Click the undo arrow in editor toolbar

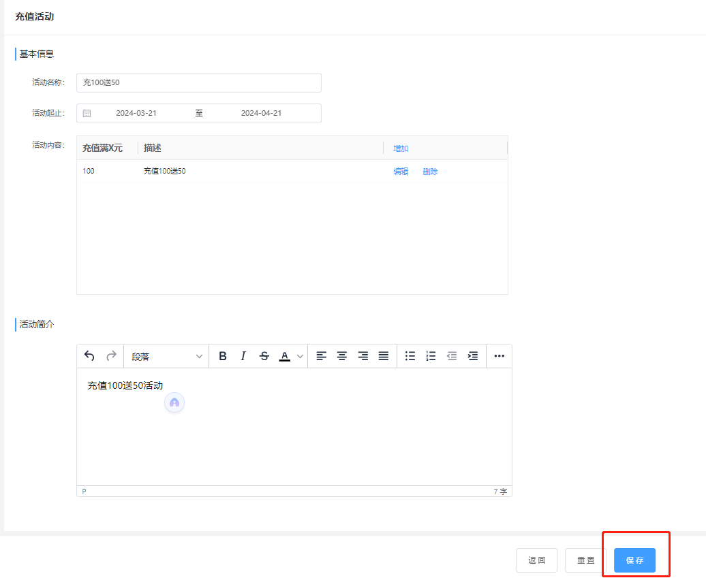[89, 356]
